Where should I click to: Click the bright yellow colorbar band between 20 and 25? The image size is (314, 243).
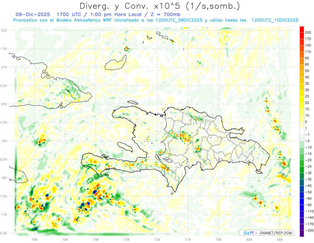[302, 99]
